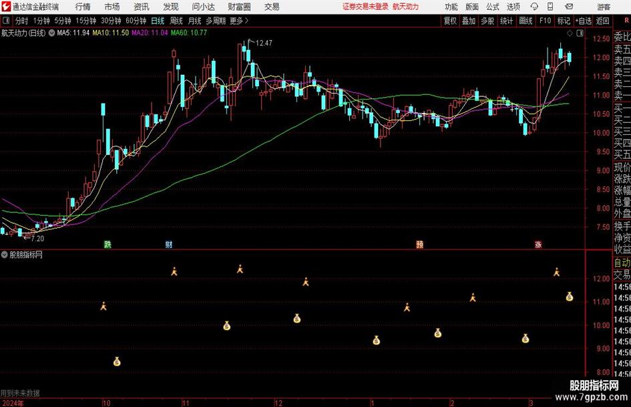
Task: Click the MA5: 11.94 indicator label
Action: pos(73,33)
